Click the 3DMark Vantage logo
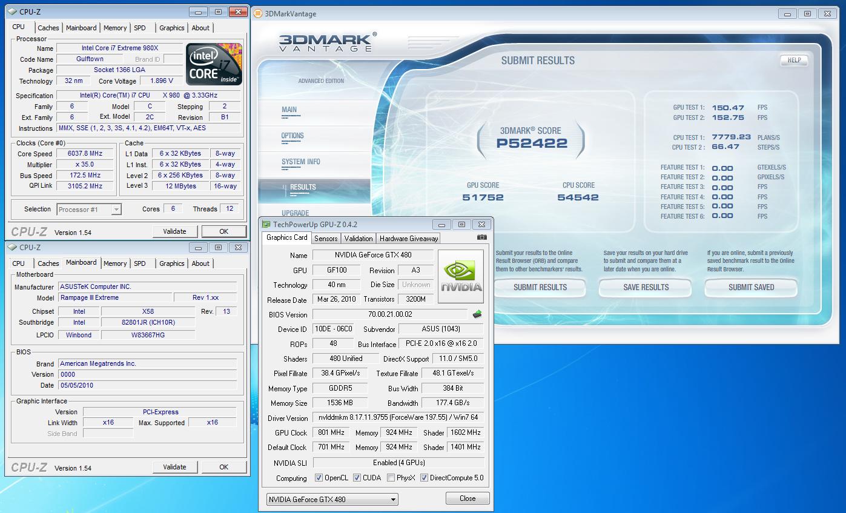Image resolution: width=846 pixels, height=513 pixels. click(327, 42)
